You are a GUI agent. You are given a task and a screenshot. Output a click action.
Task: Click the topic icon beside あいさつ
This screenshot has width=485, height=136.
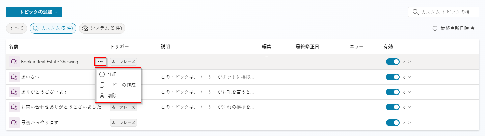14,77
